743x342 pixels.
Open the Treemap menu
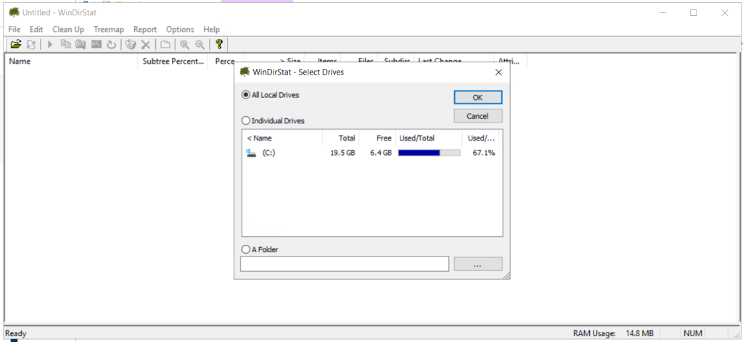109,29
